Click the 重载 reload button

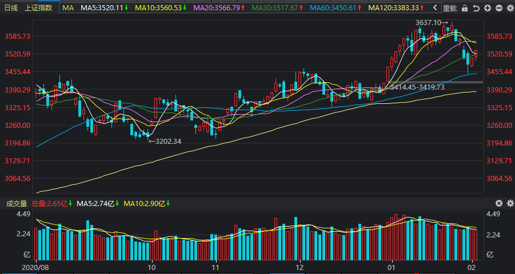[x=450, y=8]
